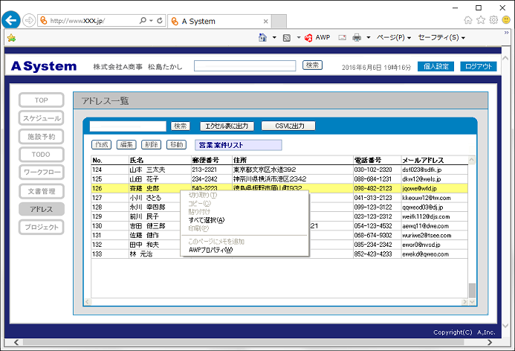Expand command bar overflow chevron
This screenshot has width=515, height=351.
[507, 33]
